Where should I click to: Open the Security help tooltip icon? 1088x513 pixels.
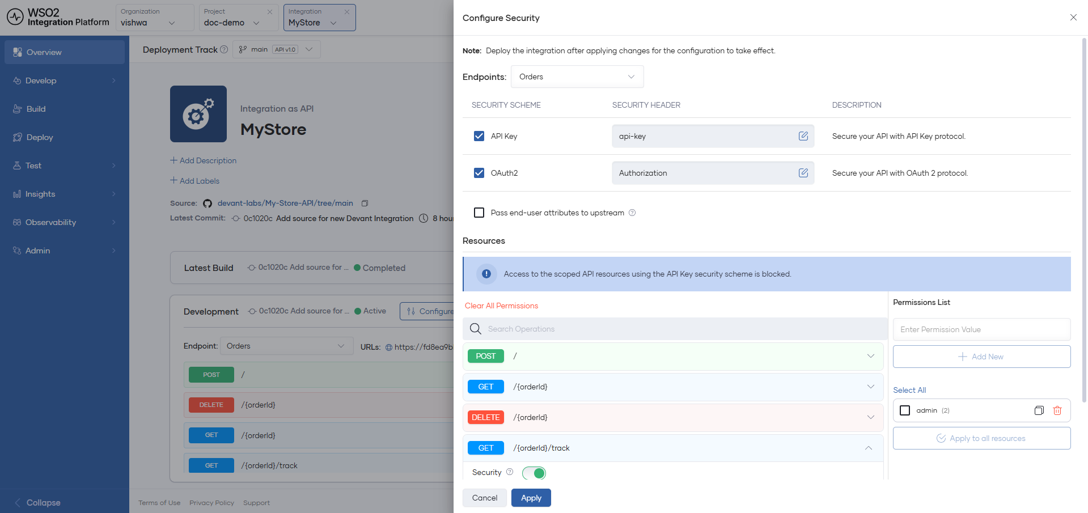tap(510, 472)
